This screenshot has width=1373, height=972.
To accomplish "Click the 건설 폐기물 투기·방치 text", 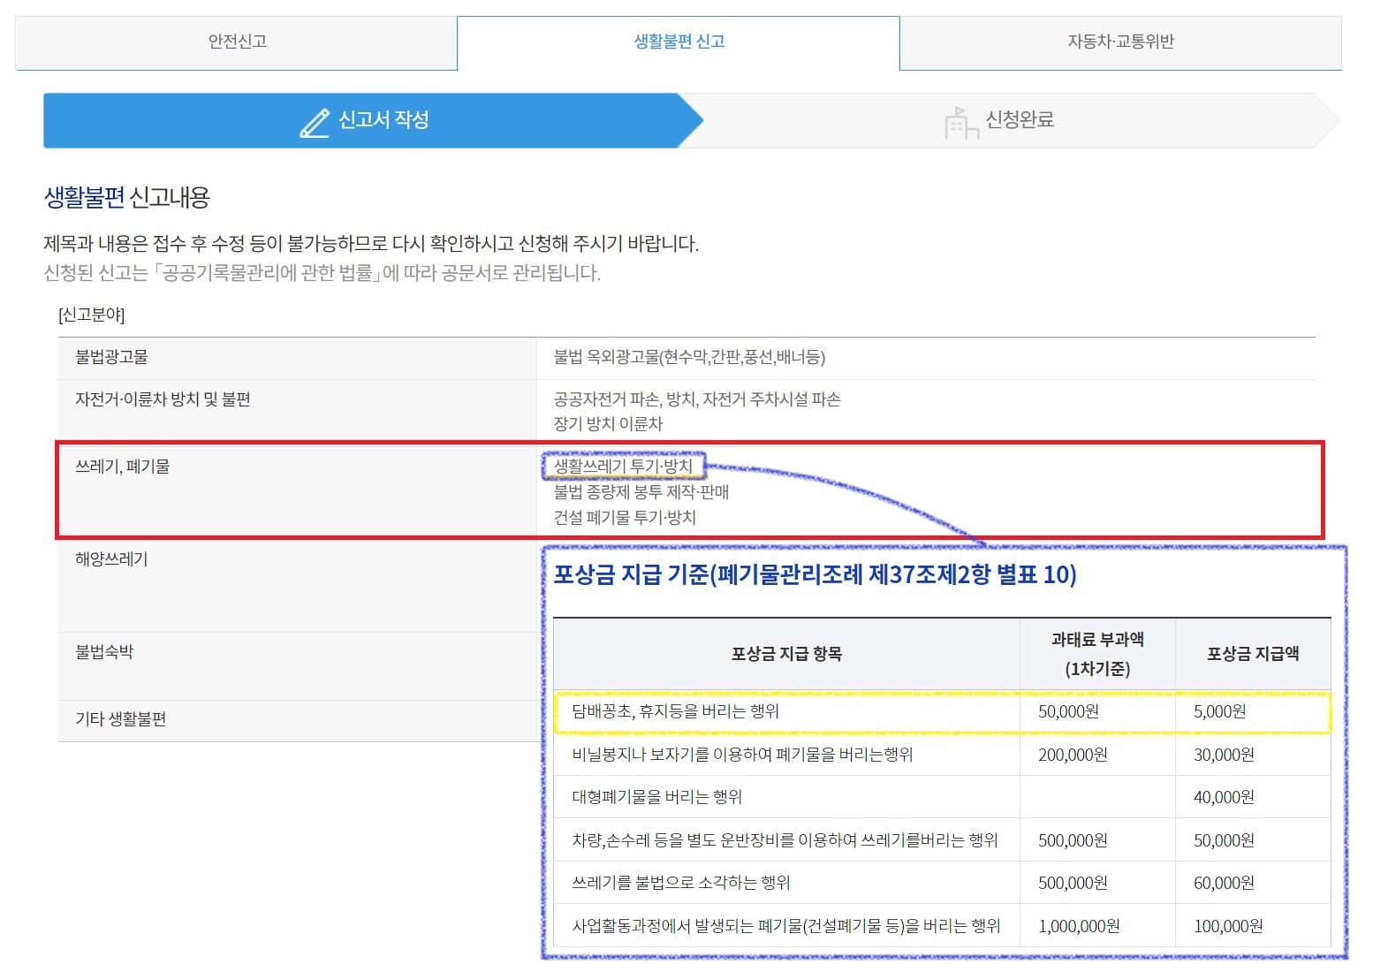I will coord(625,518).
